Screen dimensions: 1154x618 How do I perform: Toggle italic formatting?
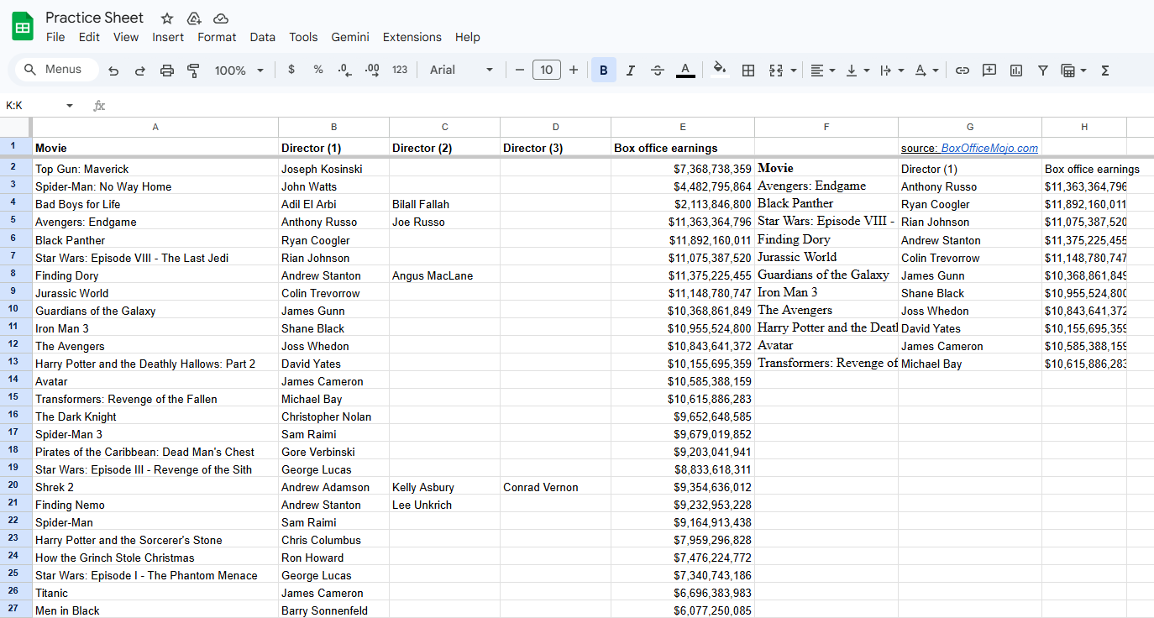[x=630, y=70]
